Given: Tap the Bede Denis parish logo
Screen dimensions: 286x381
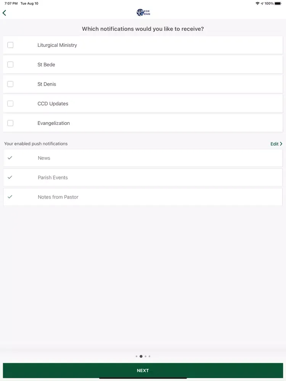Looking at the screenshot, I should click(x=143, y=13).
